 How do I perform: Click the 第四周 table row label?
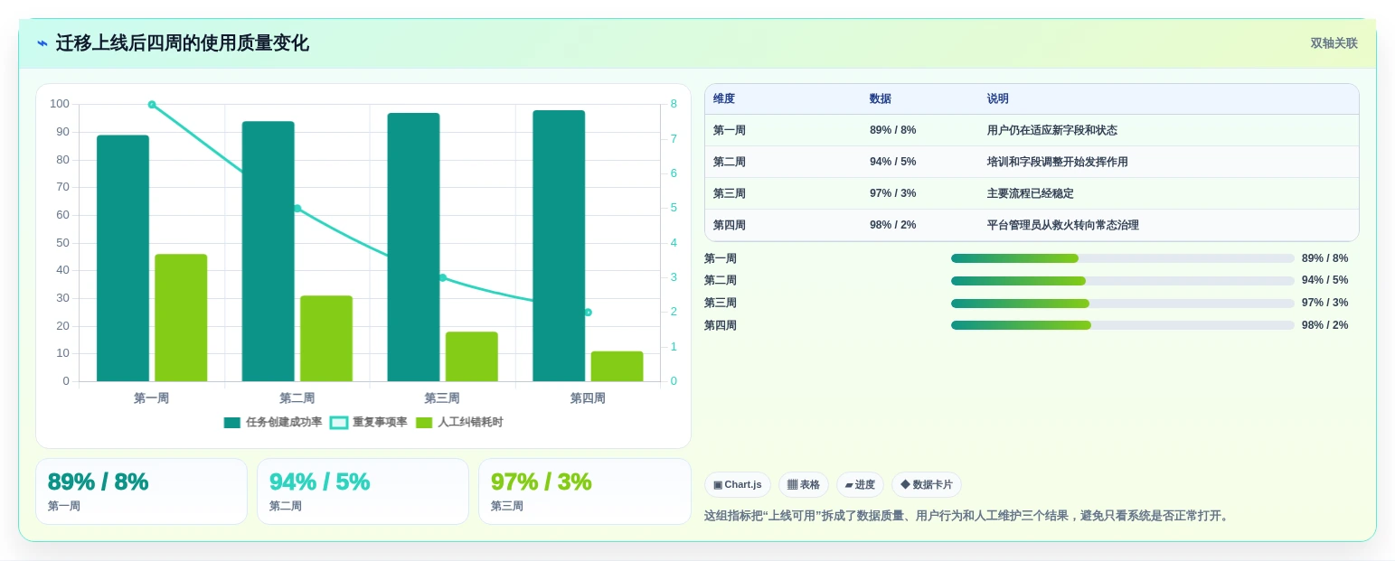(730, 226)
